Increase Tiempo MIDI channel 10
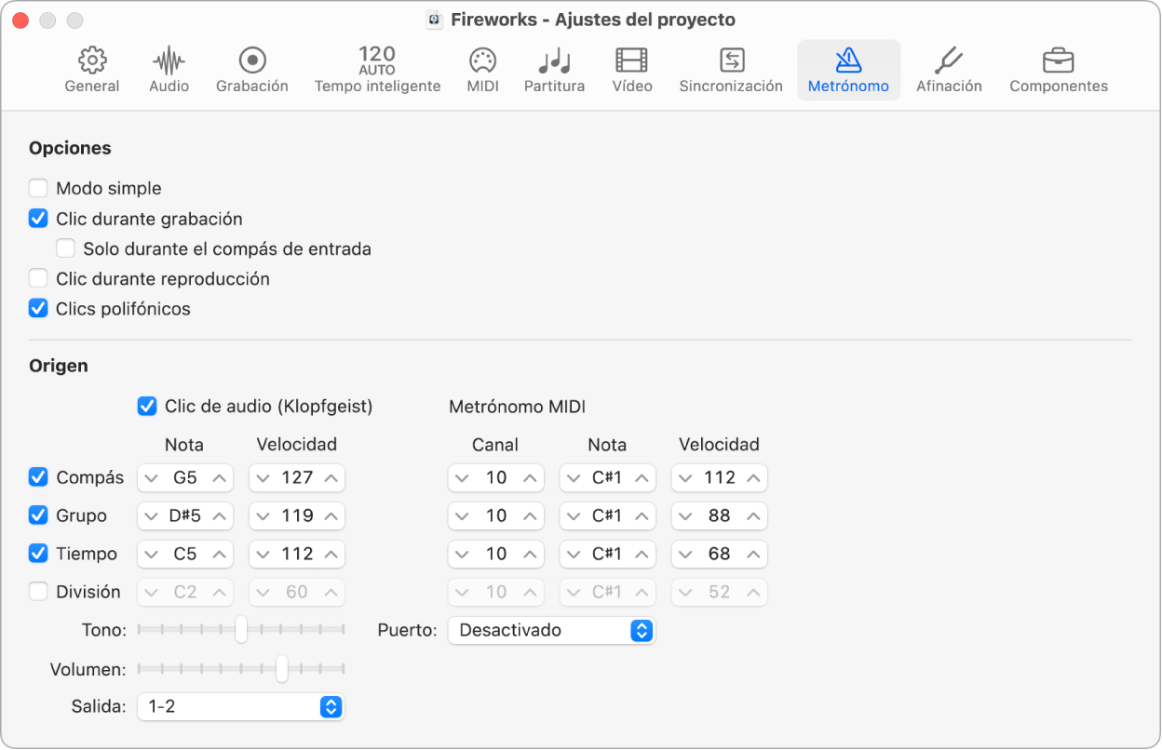This screenshot has height=750, width=1162. 530,554
